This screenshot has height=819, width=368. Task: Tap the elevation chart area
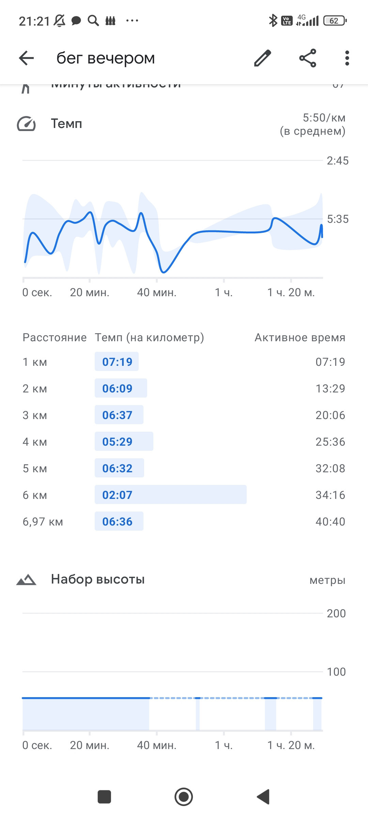point(173,713)
